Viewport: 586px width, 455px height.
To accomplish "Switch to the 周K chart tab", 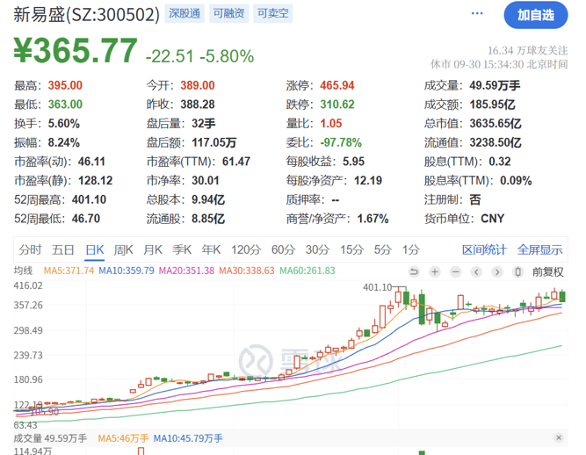I will [x=124, y=249].
